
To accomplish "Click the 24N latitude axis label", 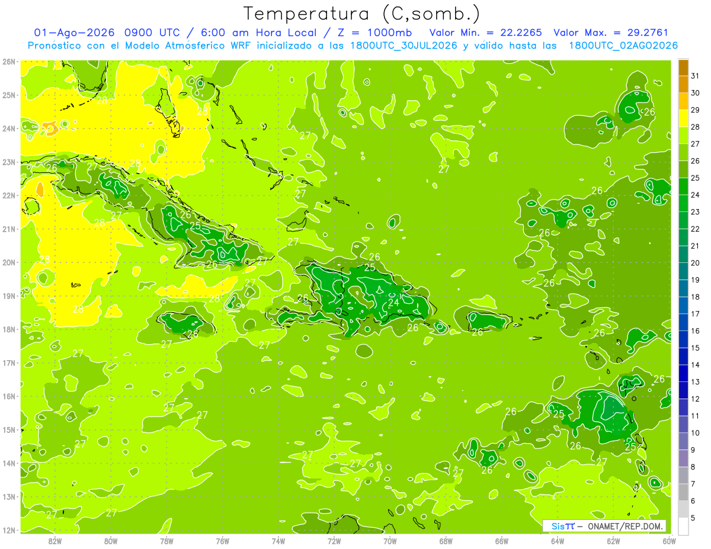I will coord(9,129).
